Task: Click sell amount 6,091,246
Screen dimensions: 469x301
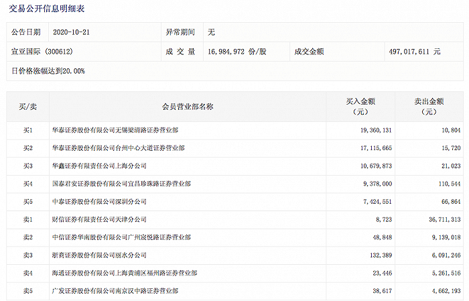Action: click(x=446, y=255)
